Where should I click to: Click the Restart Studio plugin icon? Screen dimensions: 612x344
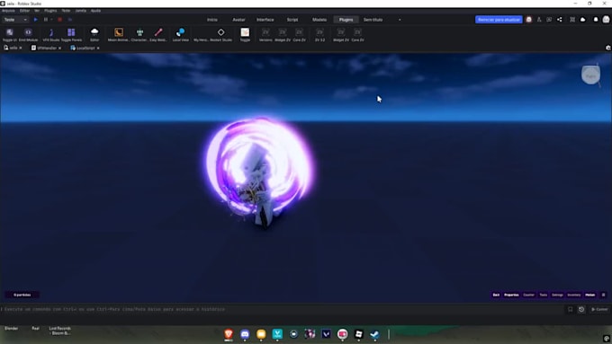(220, 34)
